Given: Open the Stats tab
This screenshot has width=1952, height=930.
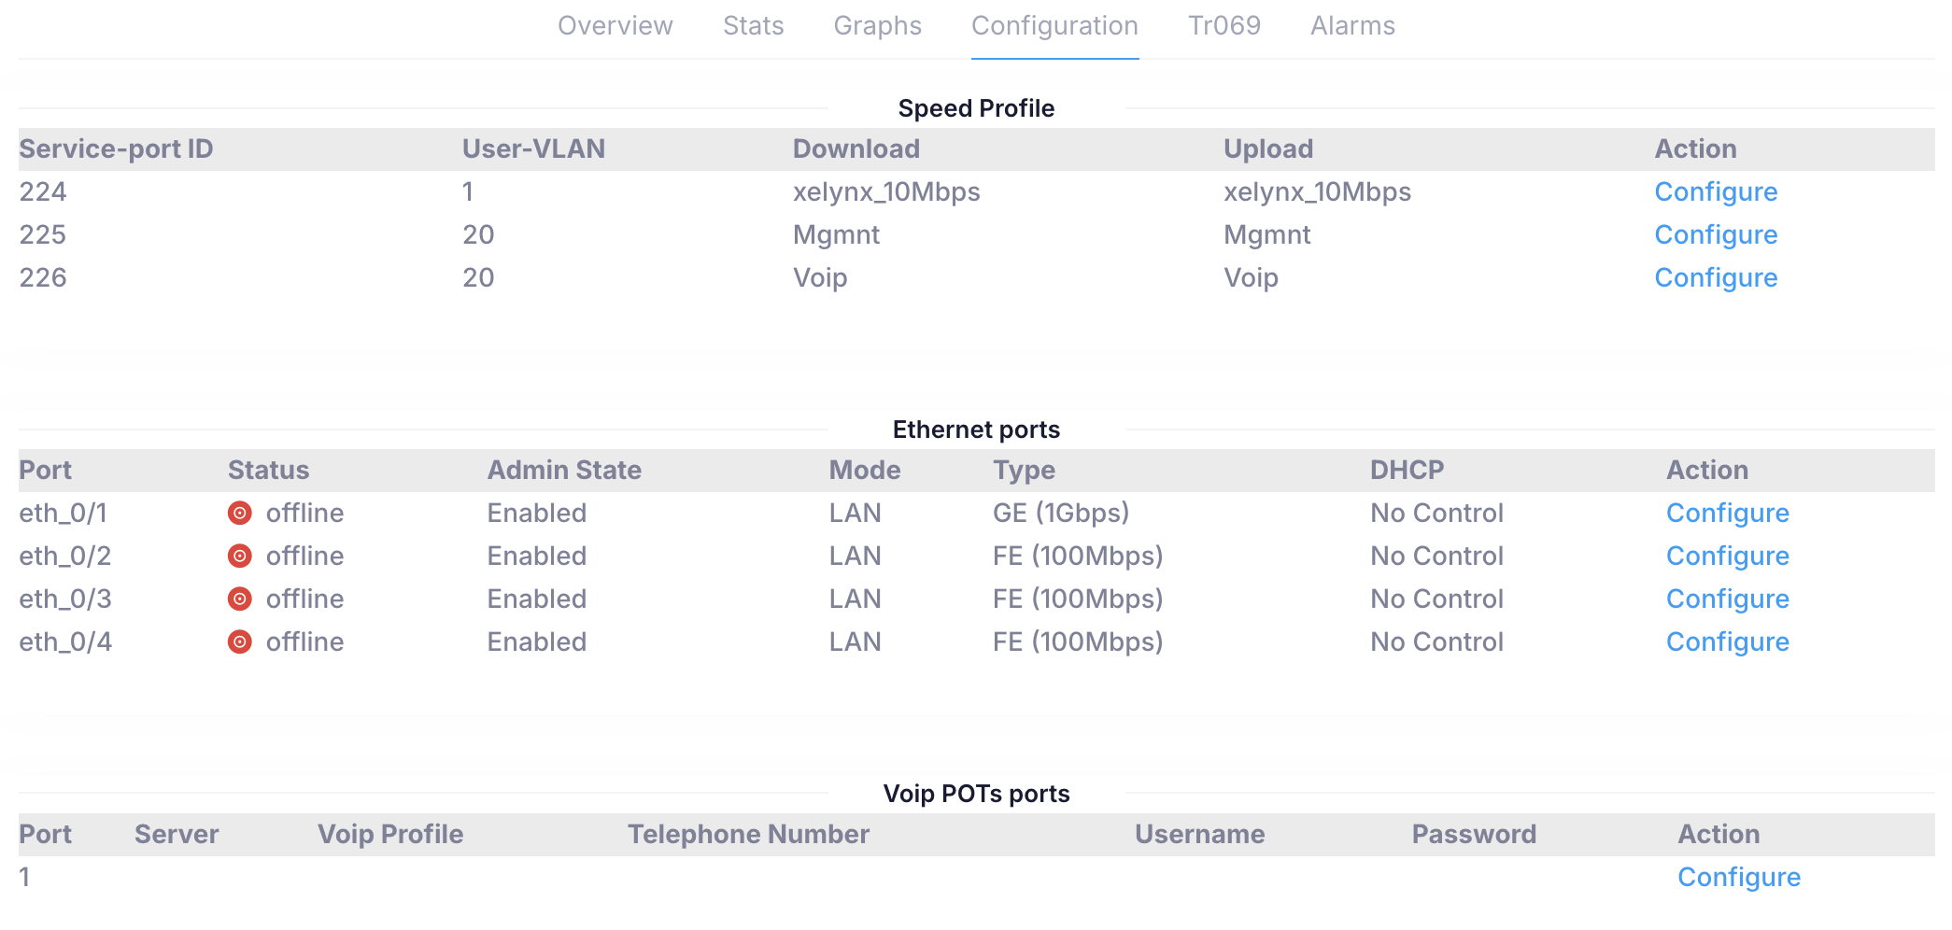Looking at the screenshot, I should [753, 25].
